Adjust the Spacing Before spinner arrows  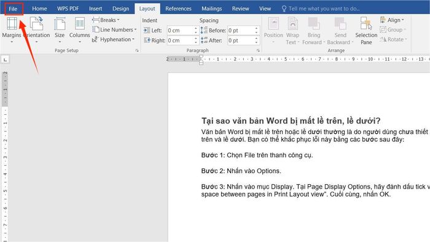(256, 31)
